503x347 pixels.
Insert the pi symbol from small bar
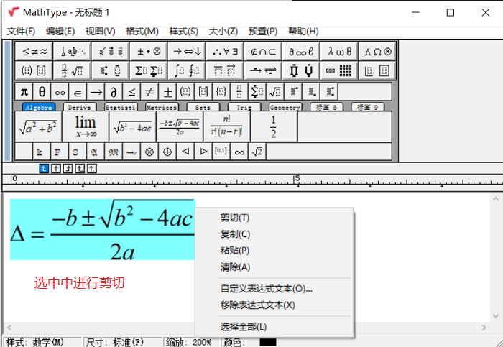tap(24, 92)
